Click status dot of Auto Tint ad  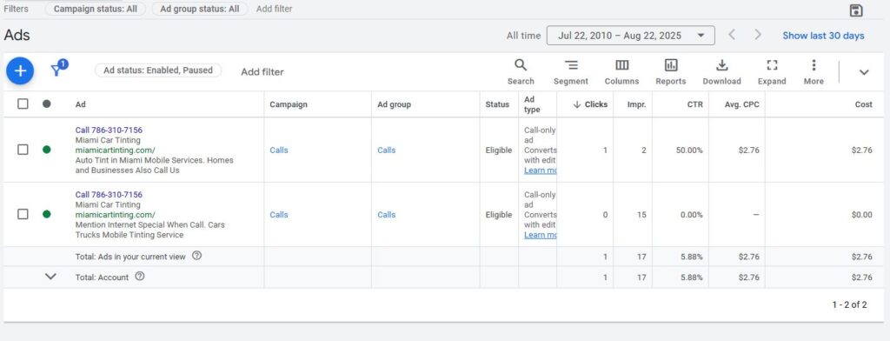pos(47,150)
